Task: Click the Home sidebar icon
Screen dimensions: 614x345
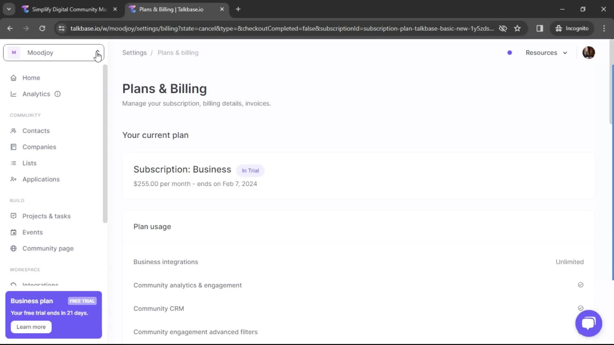Action: point(13,78)
